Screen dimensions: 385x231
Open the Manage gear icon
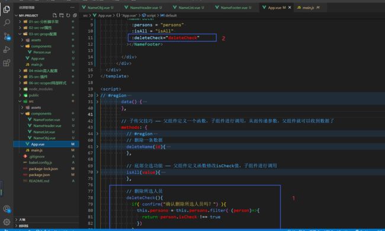(x=7, y=222)
